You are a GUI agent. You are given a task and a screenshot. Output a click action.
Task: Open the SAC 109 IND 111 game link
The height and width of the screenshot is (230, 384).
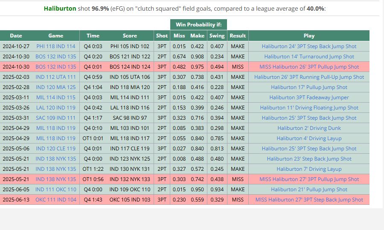[56, 118]
